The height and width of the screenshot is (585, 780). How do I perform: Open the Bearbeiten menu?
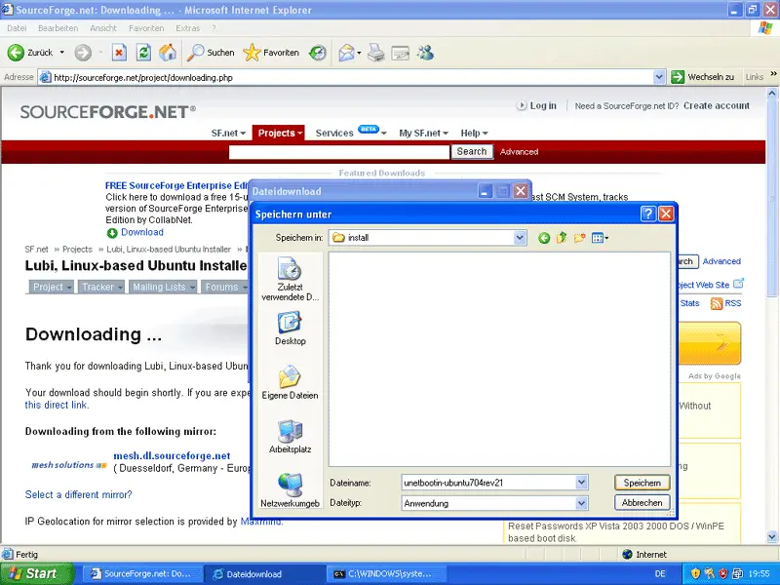point(58,28)
